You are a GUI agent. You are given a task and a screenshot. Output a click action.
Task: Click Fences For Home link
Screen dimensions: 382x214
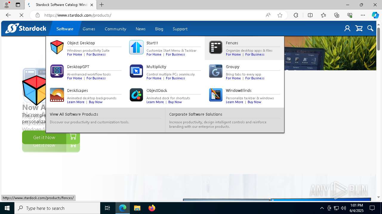coord(233,54)
